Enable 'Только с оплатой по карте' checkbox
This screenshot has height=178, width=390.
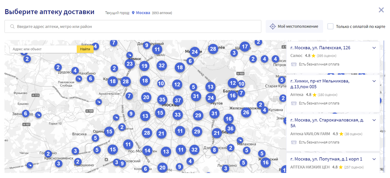click(331, 26)
